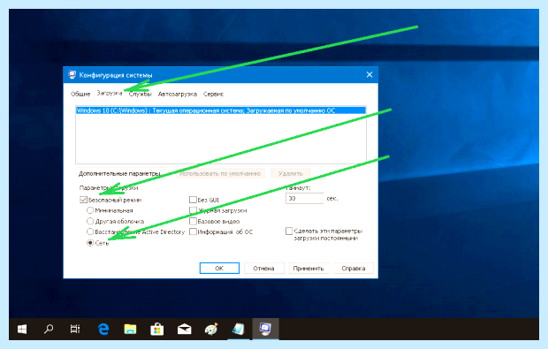Click the System Configuration title bar icon
The height and width of the screenshot is (349, 548).
[72, 75]
